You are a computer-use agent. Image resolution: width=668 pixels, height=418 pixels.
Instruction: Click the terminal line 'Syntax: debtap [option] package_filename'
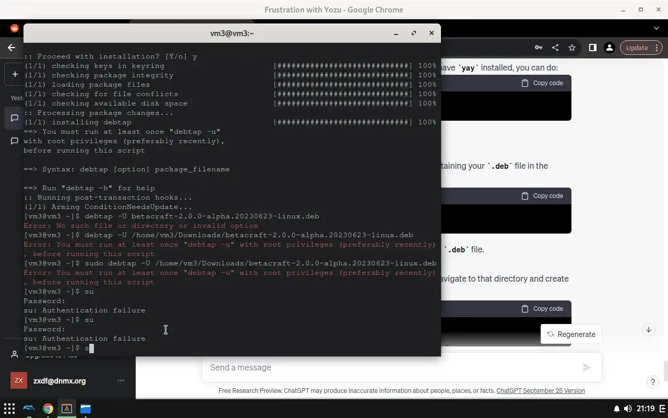(x=126, y=169)
